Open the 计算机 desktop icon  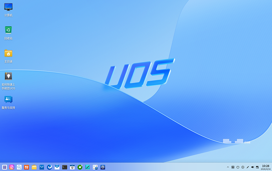click(x=8, y=7)
